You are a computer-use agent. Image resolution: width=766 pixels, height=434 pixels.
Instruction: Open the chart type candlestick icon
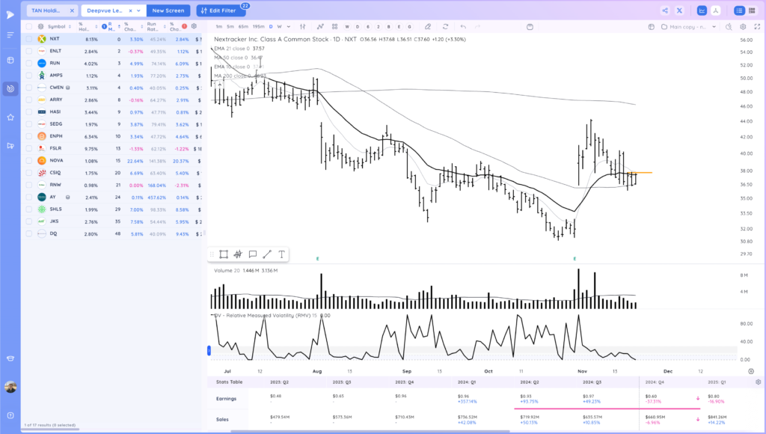tap(303, 27)
